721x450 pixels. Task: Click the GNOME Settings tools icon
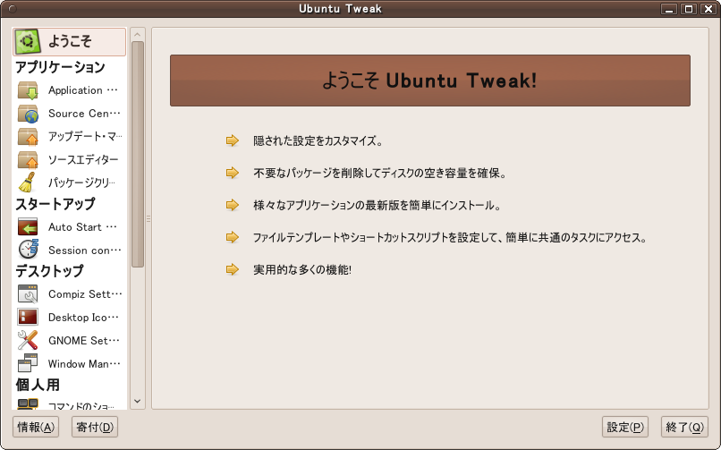28,341
